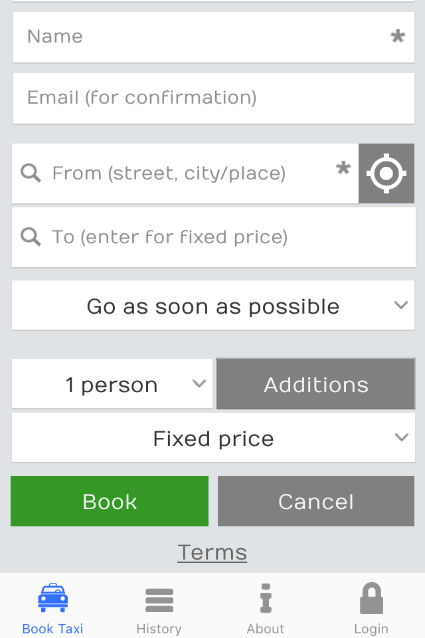Focus the Email for confirmation field
Screen dimensions: 425x638
tap(214, 98)
